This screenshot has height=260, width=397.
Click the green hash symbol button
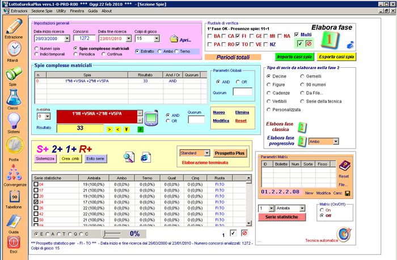tap(141, 129)
